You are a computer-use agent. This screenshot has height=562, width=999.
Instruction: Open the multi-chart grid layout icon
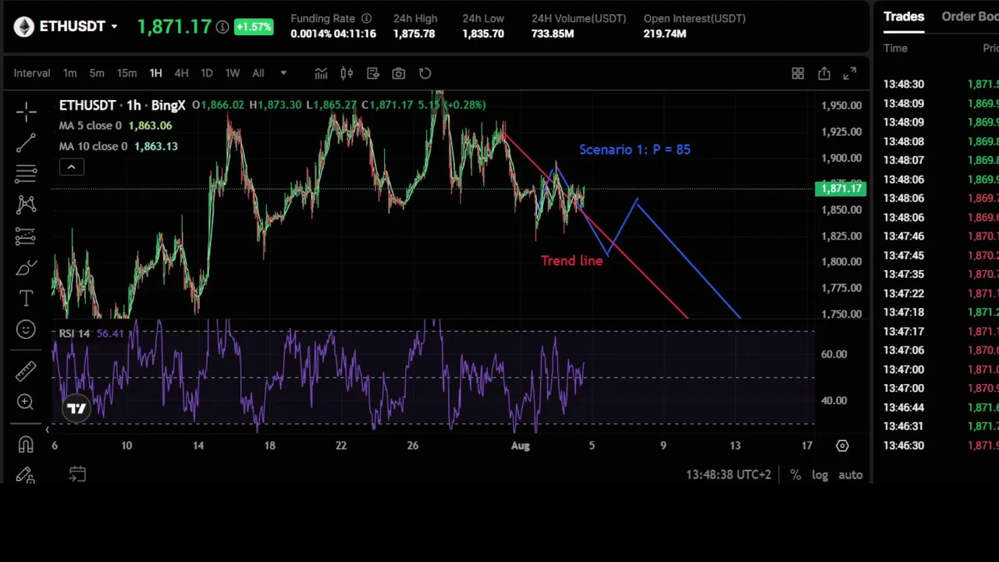[x=798, y=73]
